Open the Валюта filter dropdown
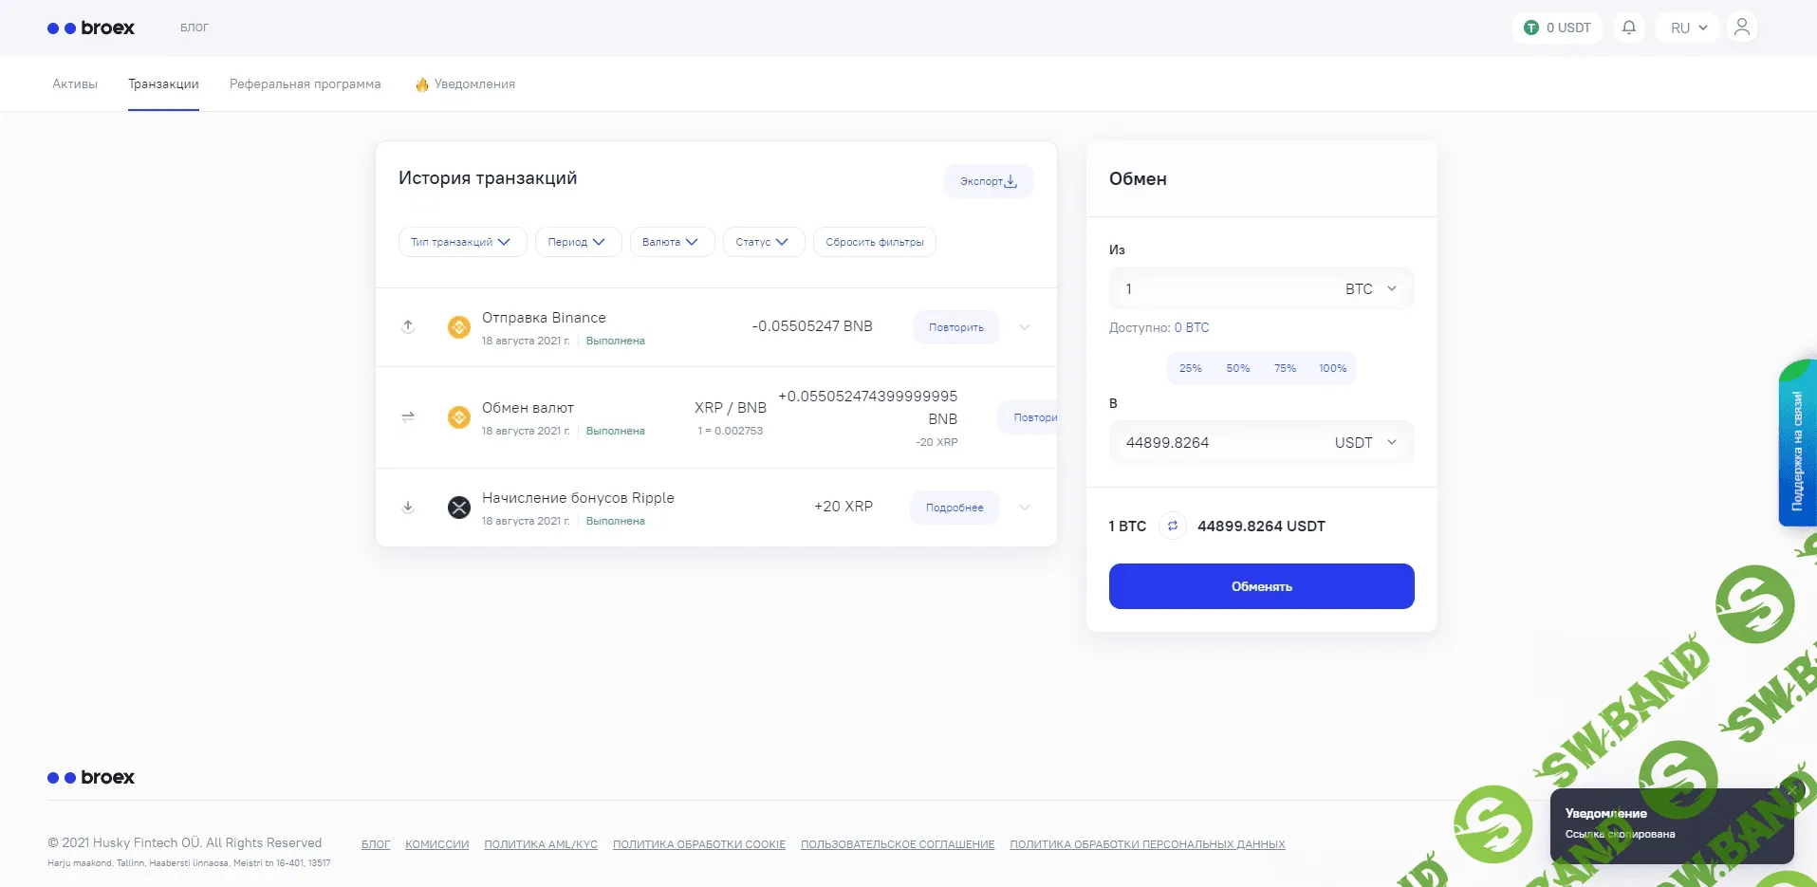Image resolution: width=1817 pixels, height=887 pixels. coord(671,242)
